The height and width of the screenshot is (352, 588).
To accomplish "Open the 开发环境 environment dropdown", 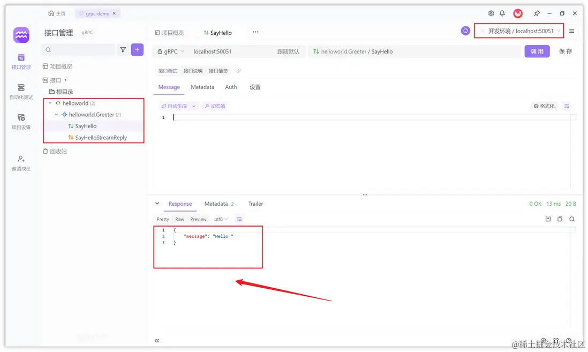I will point(519,31).
